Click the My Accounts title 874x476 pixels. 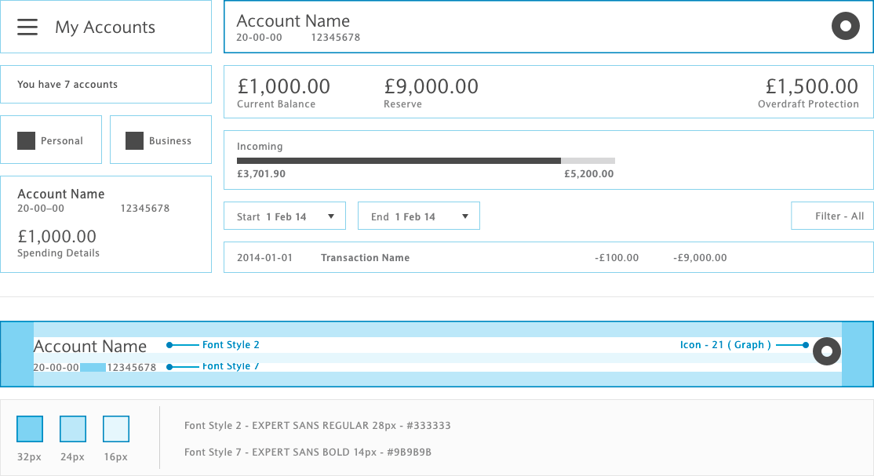pos(105,27)
